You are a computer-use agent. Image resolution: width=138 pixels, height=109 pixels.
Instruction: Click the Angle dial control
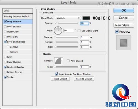pos(58,31)
